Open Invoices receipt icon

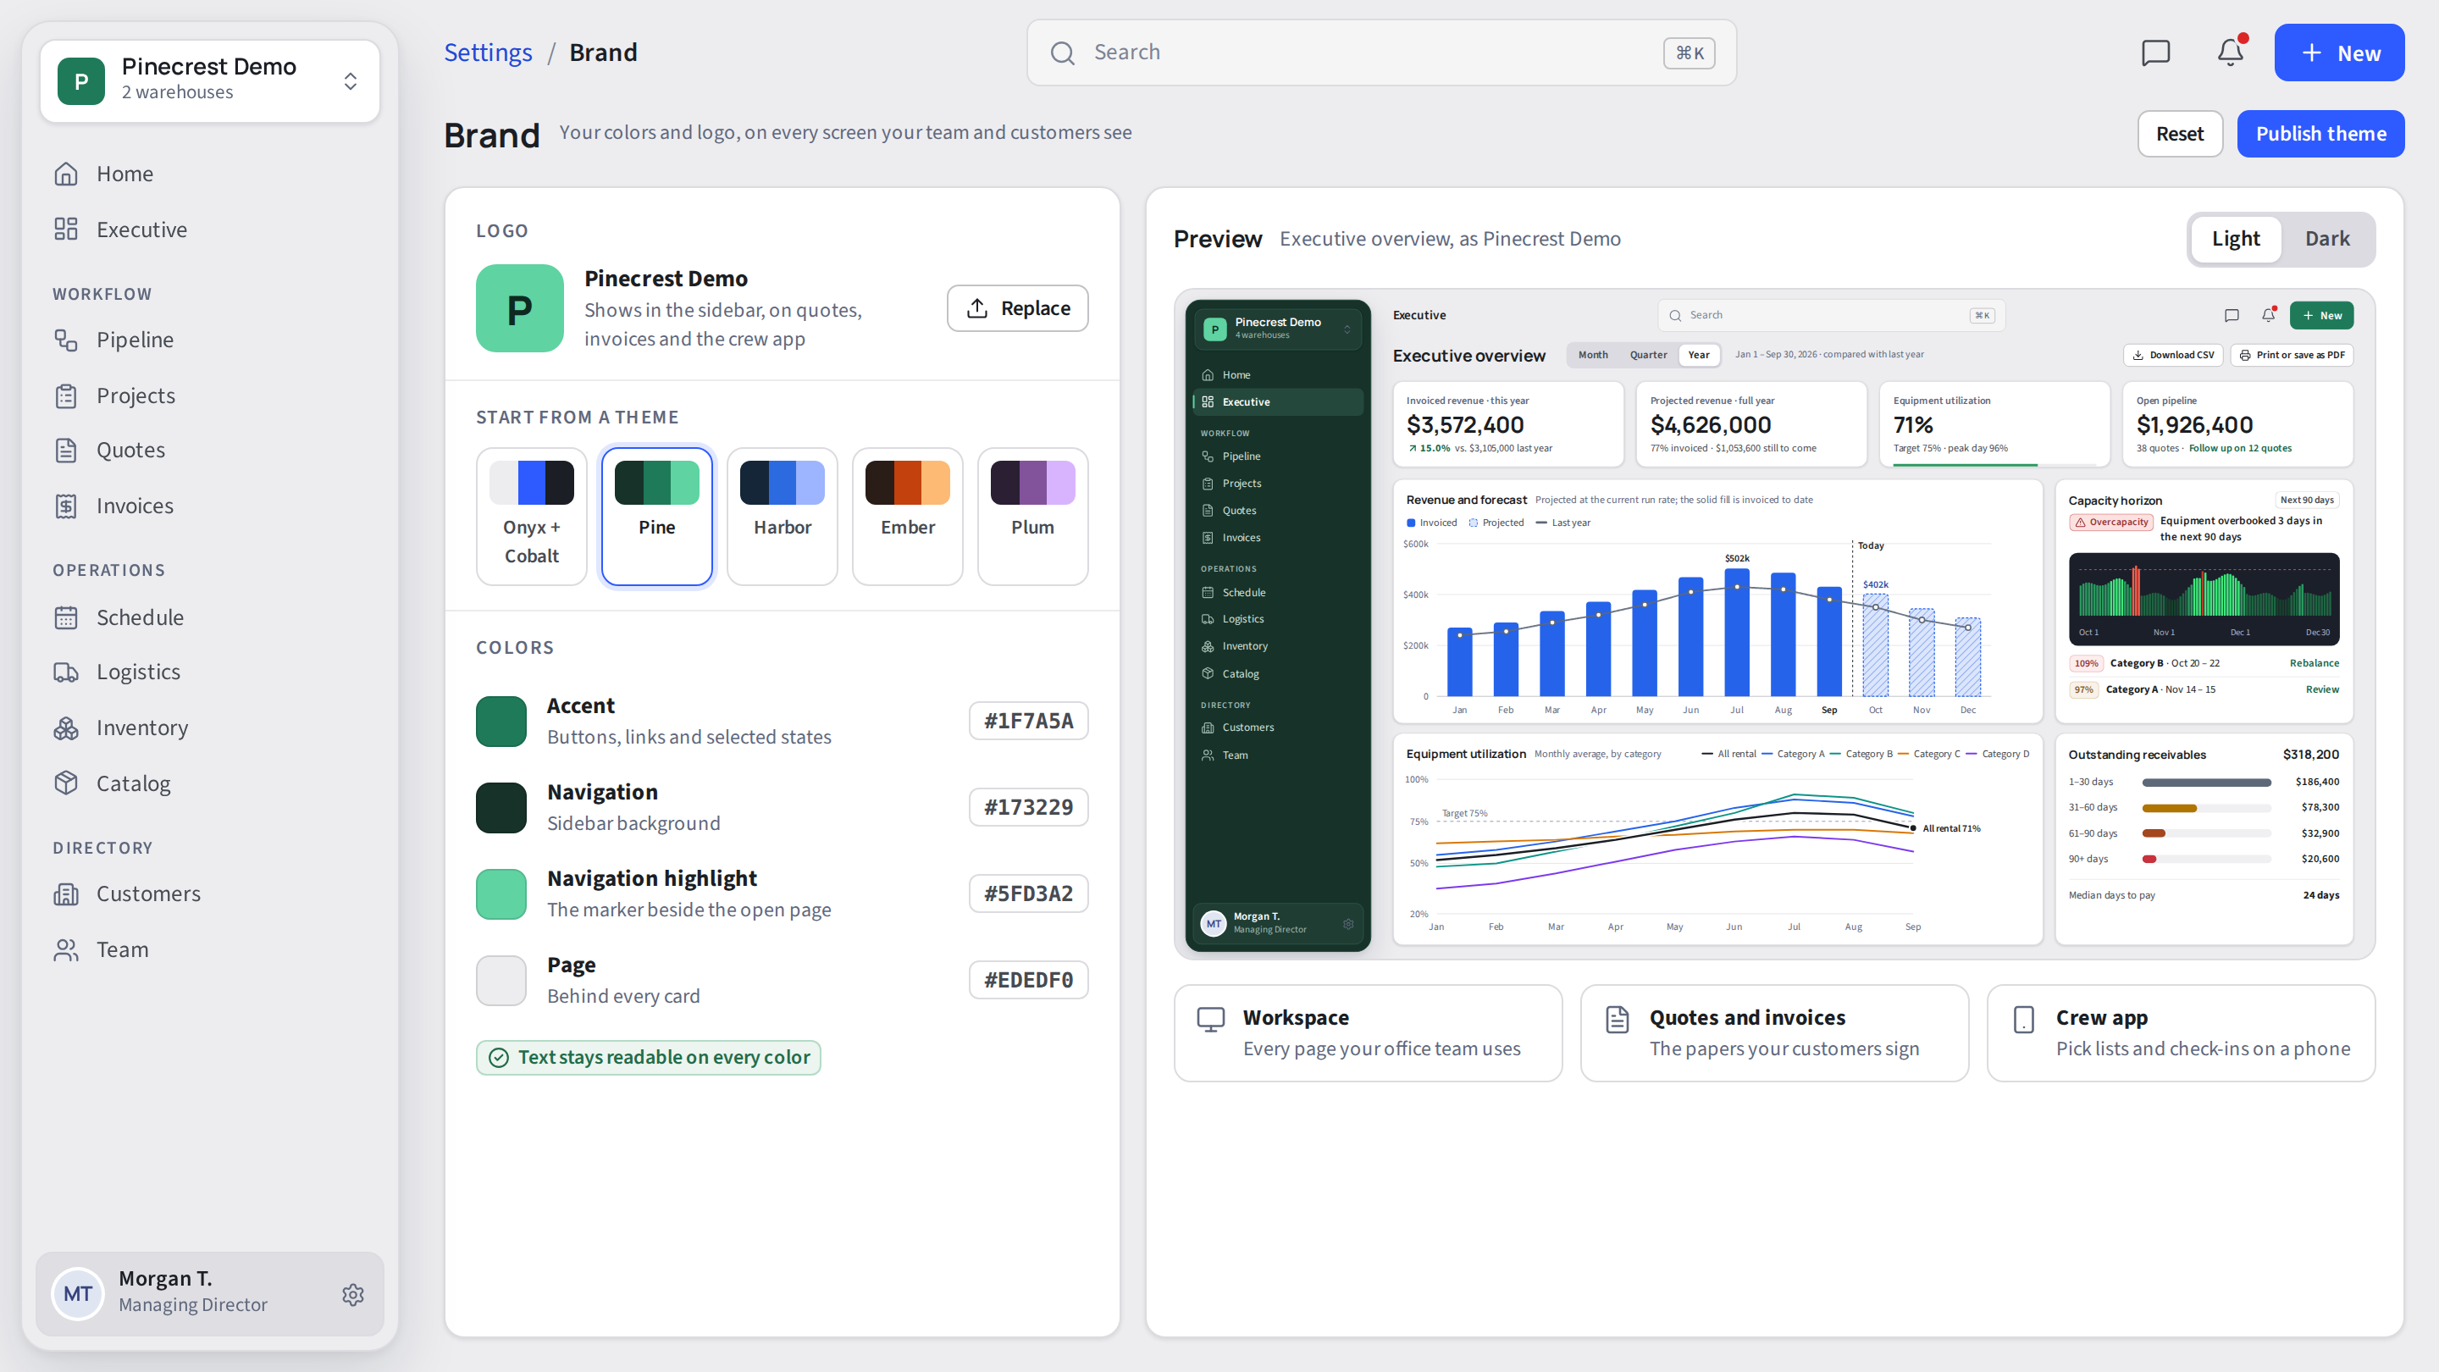[x=65, y=506]
